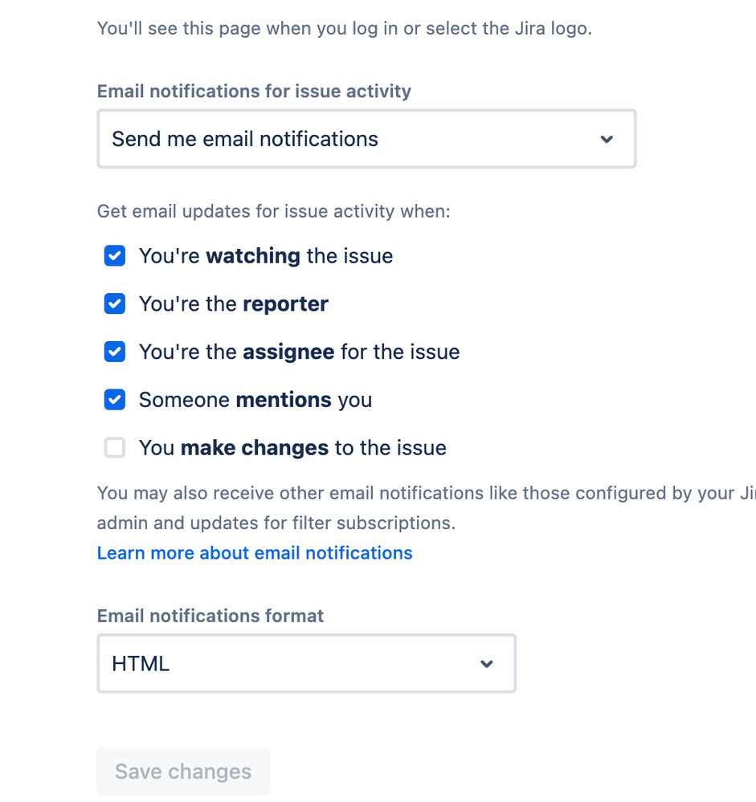This screenshot has height=802, width=756.
Task: Open the Learn more about email notifications link
Action: point(255,553)
